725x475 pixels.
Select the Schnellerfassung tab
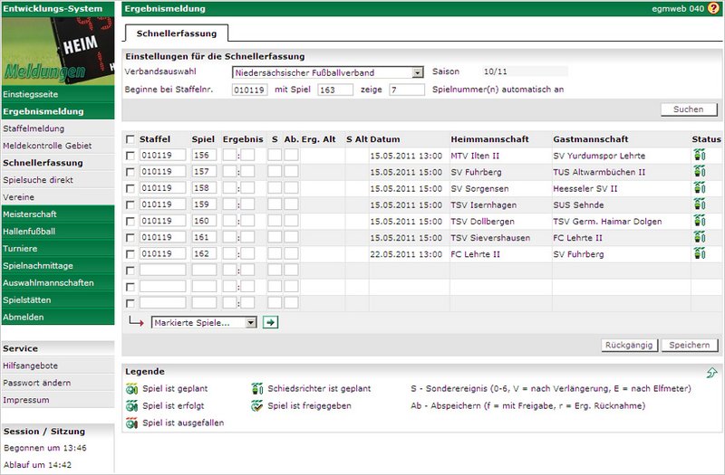pyautogui.click(x=177, y=33)
